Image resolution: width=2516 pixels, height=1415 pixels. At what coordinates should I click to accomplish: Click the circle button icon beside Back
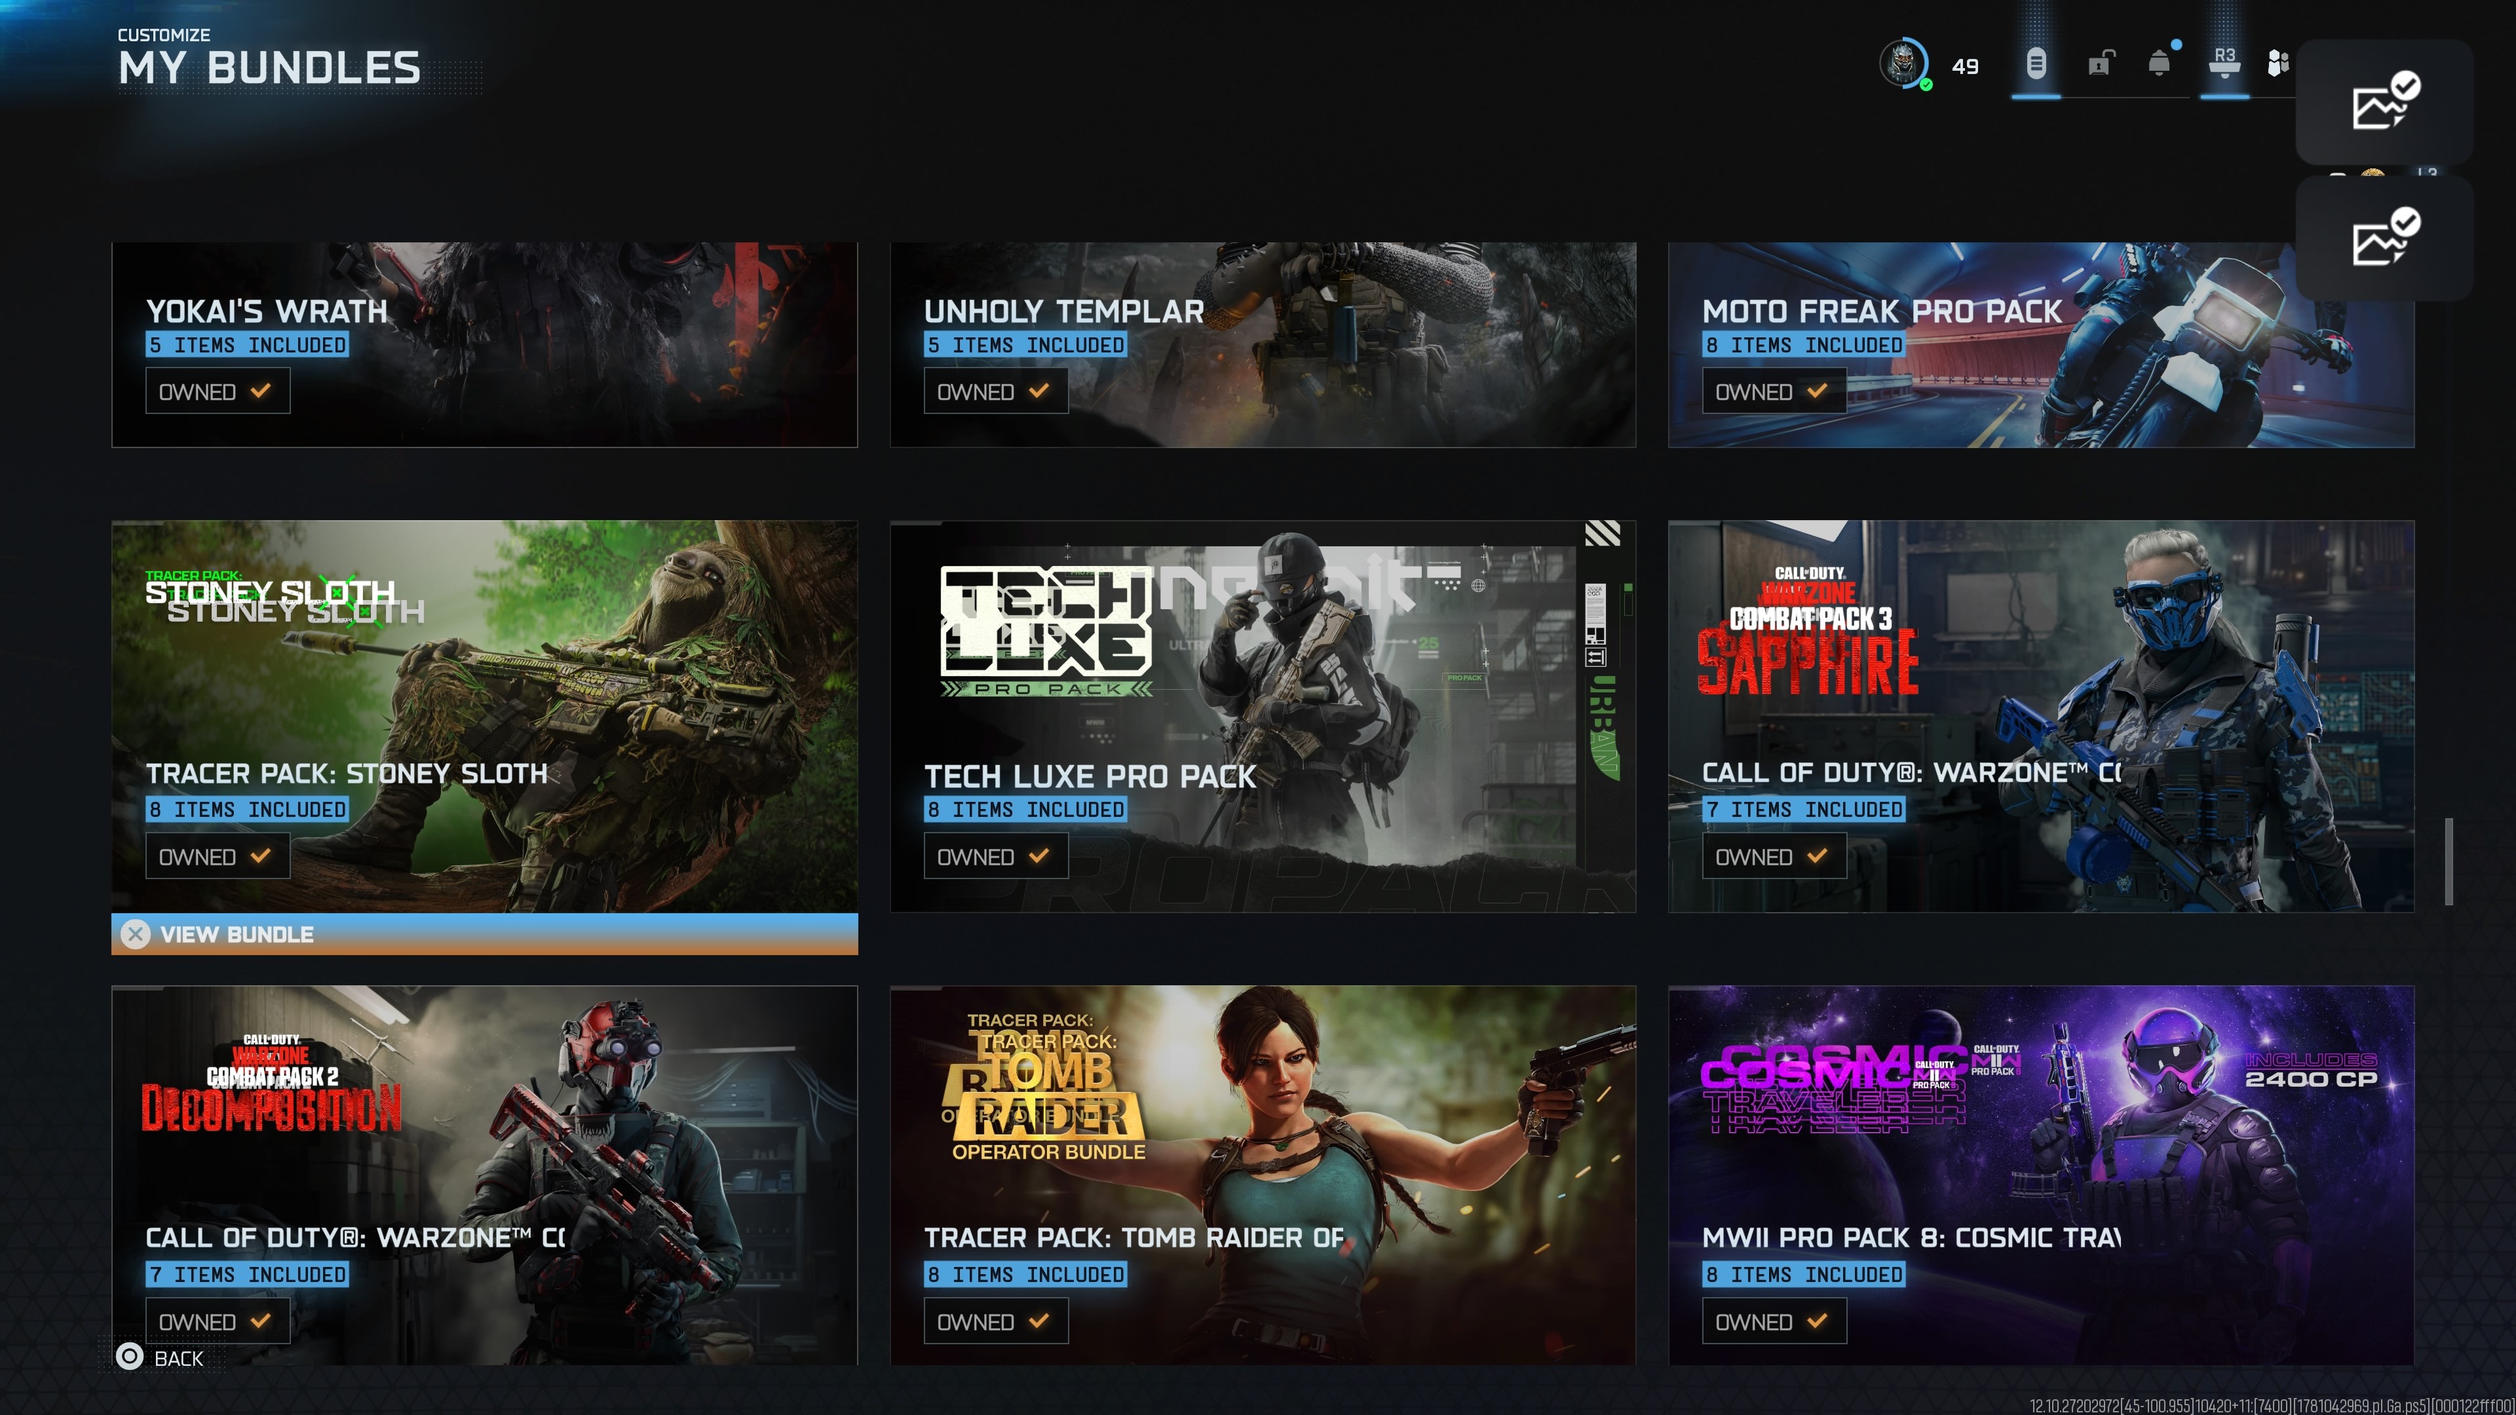click(129, 1357)
